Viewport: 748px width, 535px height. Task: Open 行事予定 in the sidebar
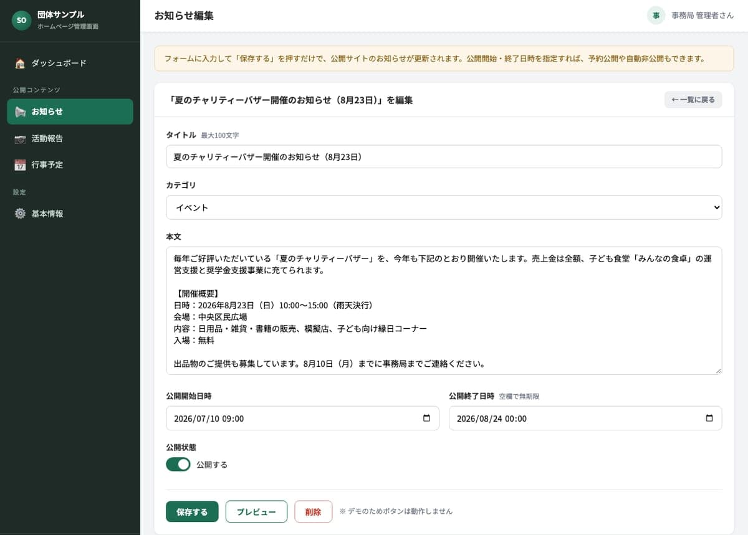70,165
